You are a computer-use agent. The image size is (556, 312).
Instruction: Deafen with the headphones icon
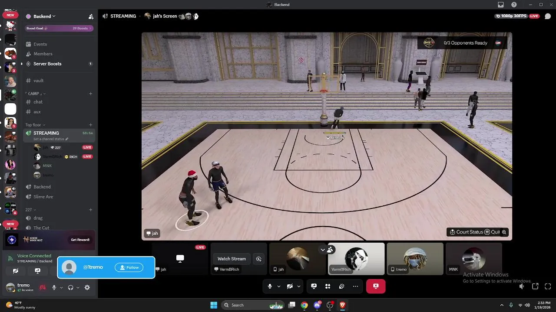point(70,287)
